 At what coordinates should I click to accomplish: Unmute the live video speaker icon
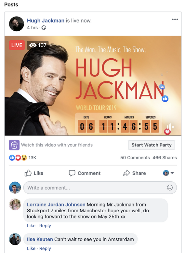pyautogui.click(x=170, y=127)
